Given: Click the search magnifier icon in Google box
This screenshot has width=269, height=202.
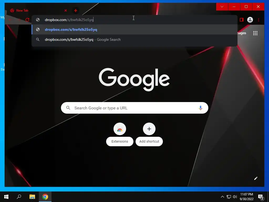Looking at the screenshot, I should click(68, 108).
